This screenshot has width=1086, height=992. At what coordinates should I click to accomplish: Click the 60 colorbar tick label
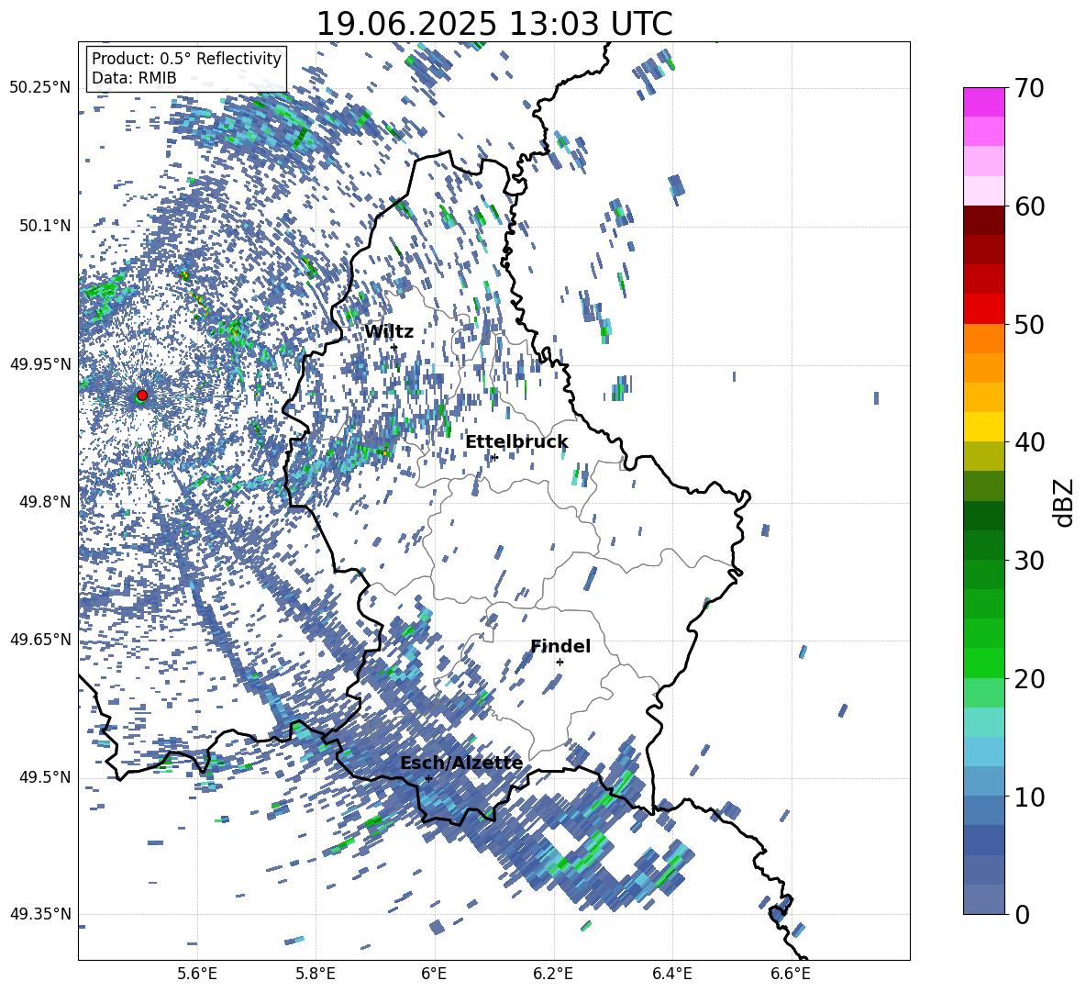coord(1030,206)
